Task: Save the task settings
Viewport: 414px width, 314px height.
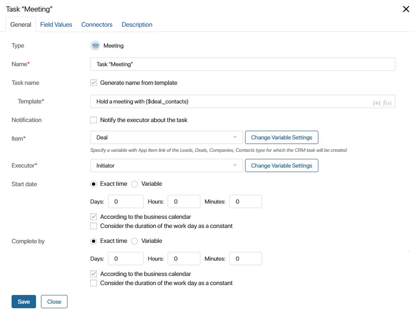Action: (x=24, y=302)
